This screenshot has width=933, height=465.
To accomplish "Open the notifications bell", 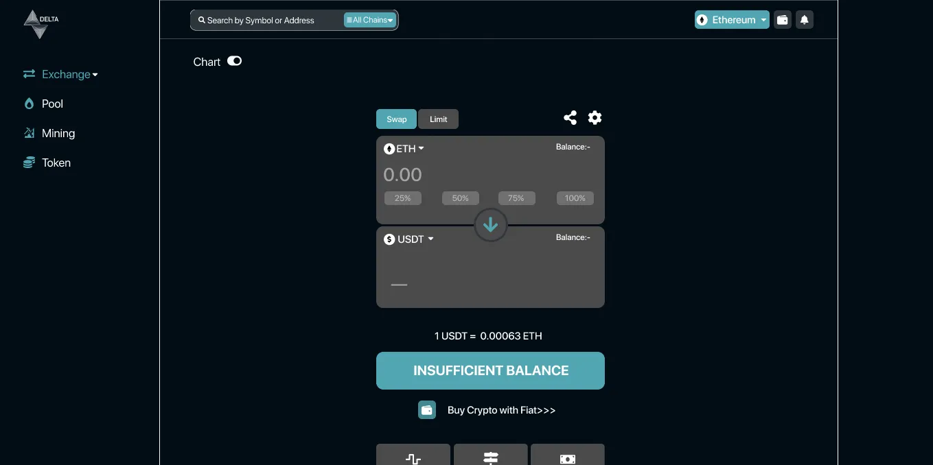I will pyautogui.click(x=805, y=20).
